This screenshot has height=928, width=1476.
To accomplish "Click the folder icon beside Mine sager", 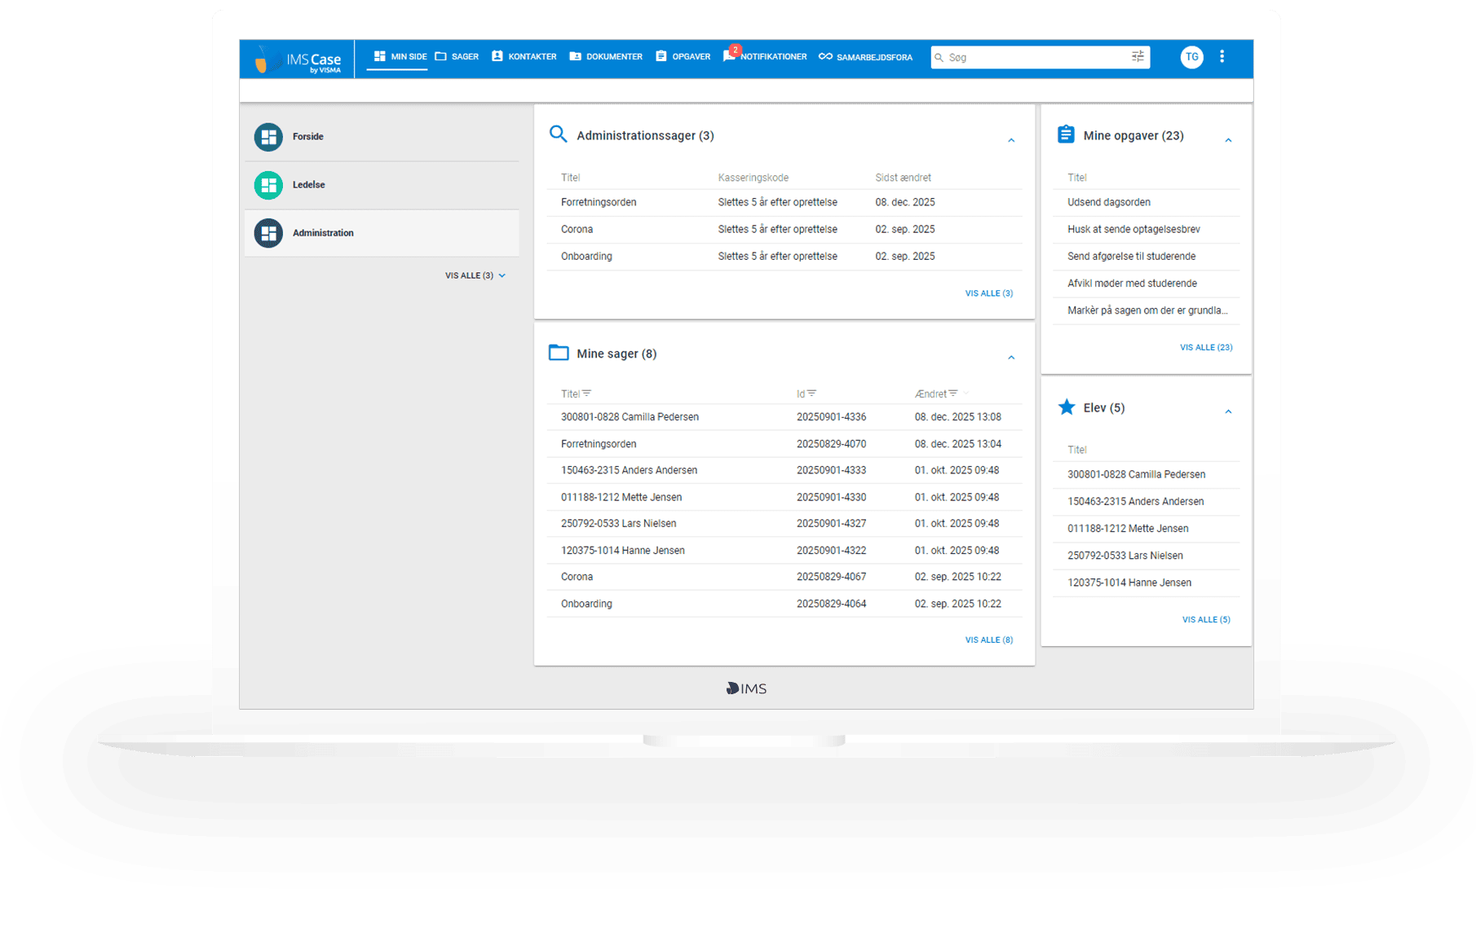I will (559, 353).
